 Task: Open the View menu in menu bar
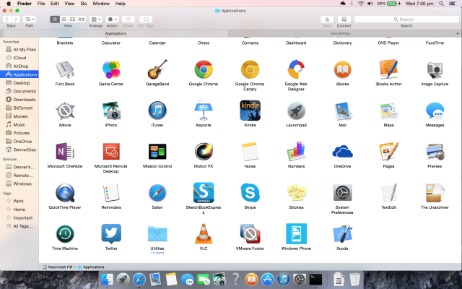(69, 4)
